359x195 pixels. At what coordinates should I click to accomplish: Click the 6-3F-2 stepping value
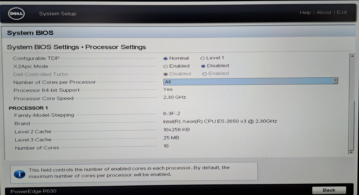(172, 114)
